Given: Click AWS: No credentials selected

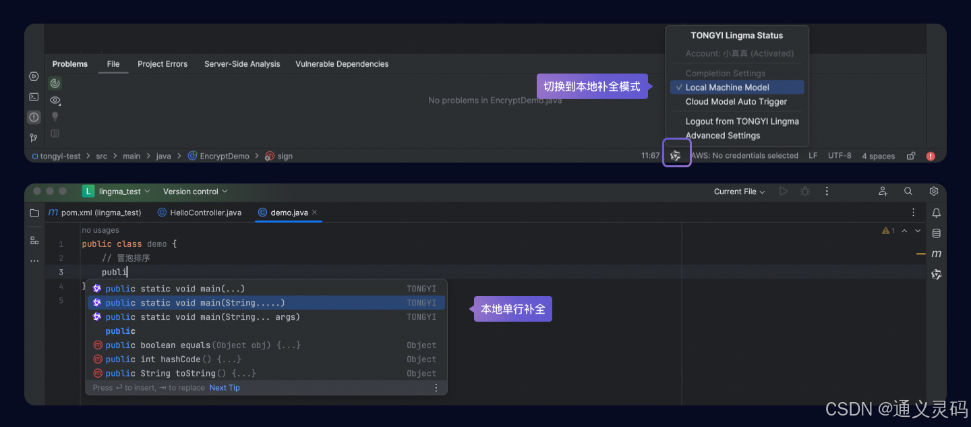Looking at the screenshot, I should tap(744, 156).
